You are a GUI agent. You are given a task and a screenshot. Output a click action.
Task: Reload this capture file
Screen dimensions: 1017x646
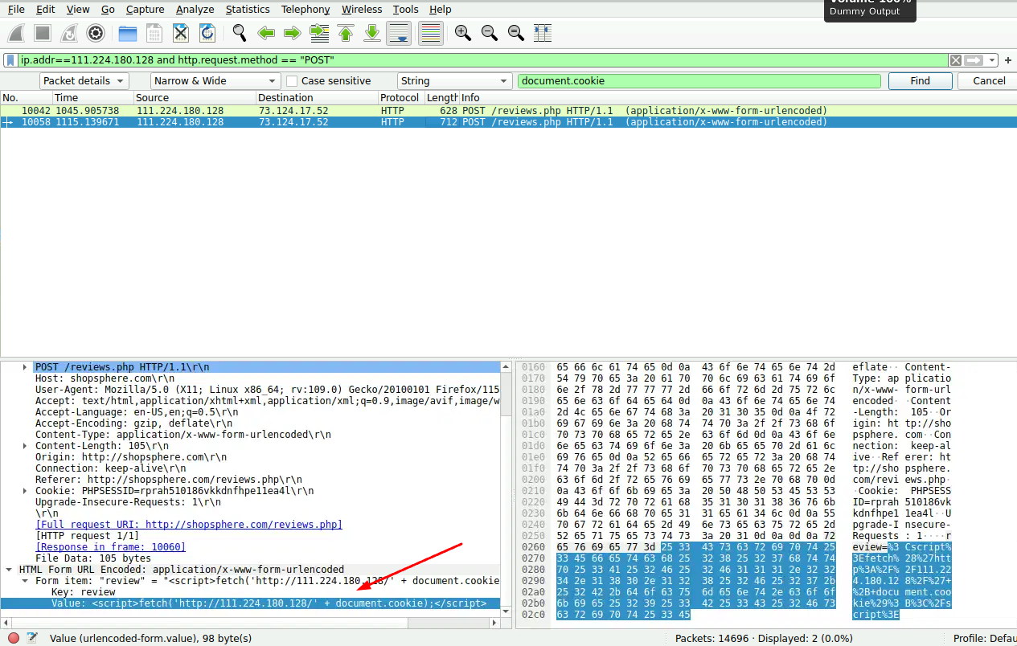[207, 33]
